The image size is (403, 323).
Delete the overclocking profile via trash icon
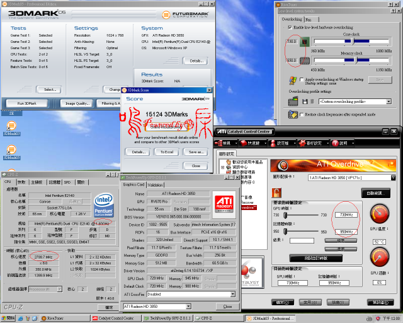pyautogui.click(x=312, y=102)
